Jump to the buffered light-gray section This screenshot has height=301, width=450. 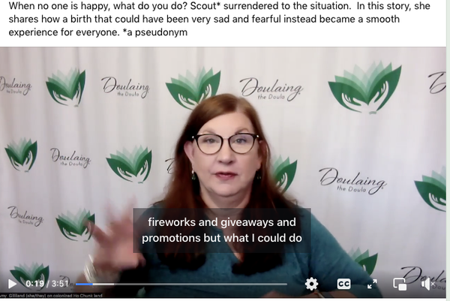click(x=103, y=284)
